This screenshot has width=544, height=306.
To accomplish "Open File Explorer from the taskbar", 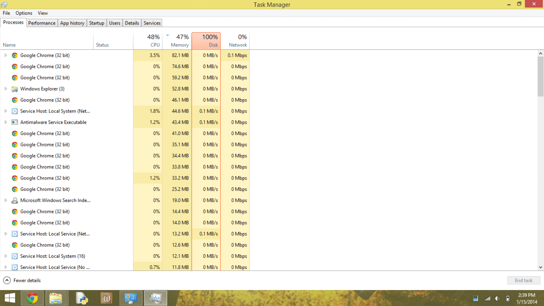I will [x=56, y=298].
